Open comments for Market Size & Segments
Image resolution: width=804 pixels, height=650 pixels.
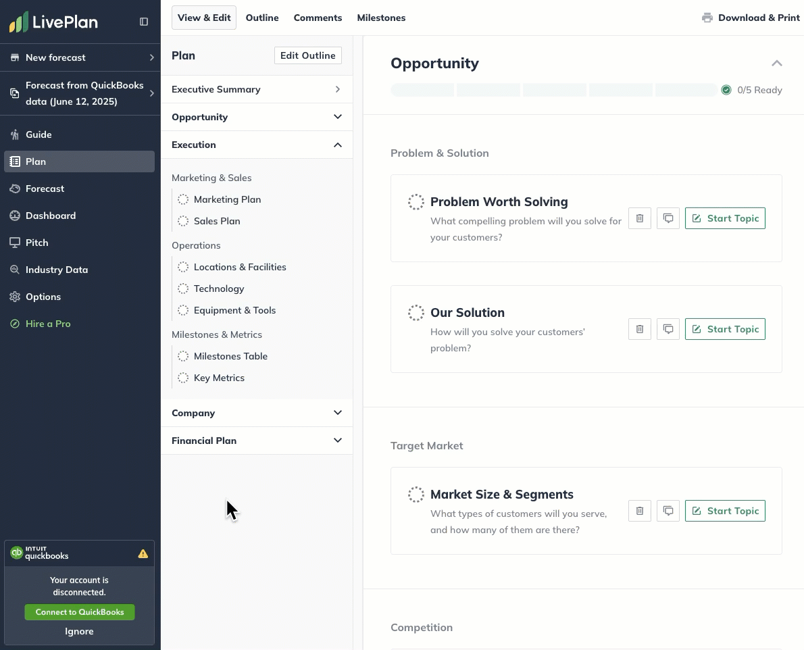(668, 511)
